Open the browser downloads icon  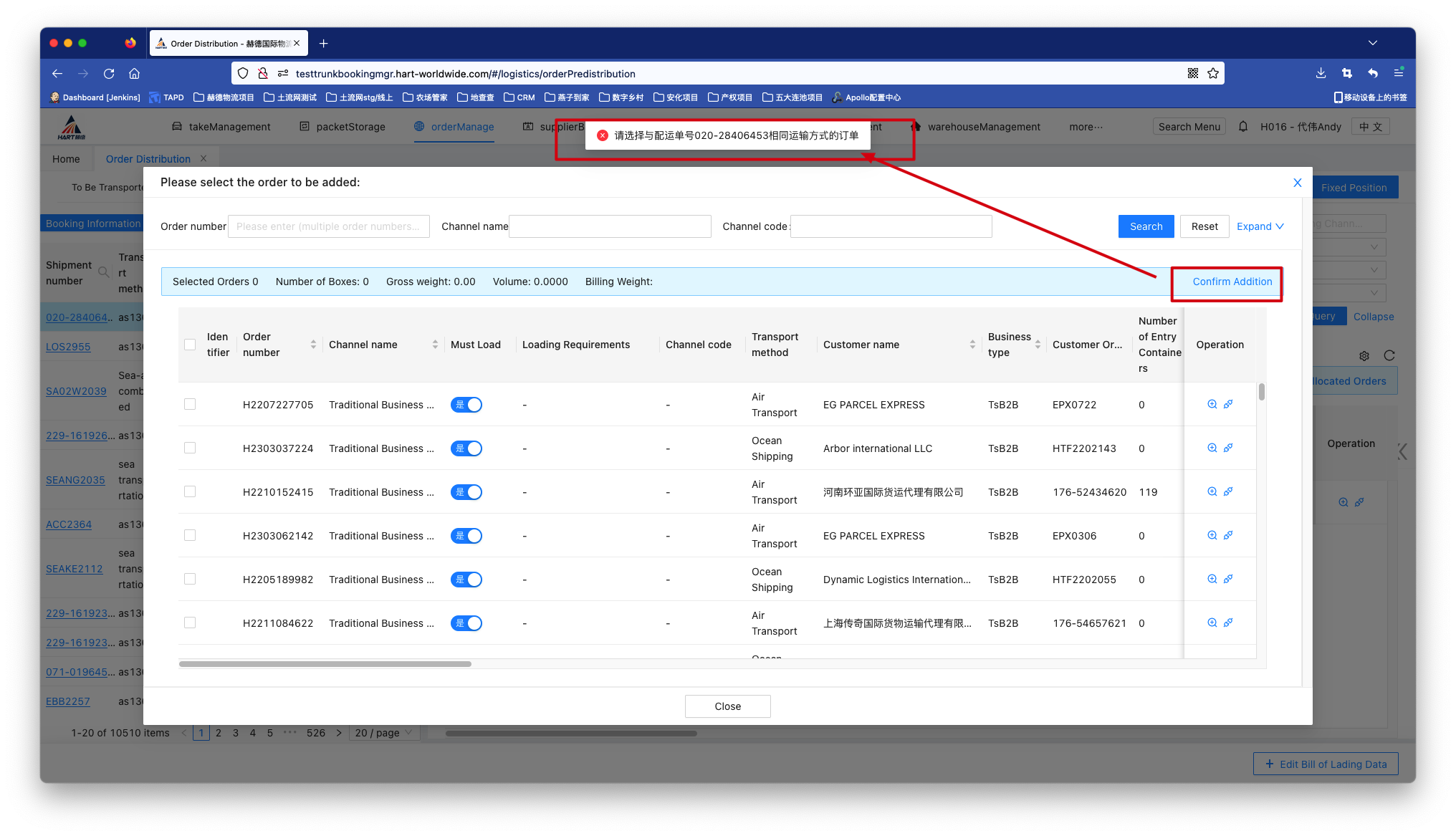(1321, 73)
